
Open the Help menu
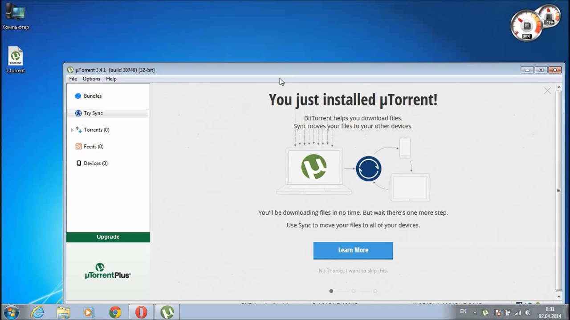click(111, 79)
